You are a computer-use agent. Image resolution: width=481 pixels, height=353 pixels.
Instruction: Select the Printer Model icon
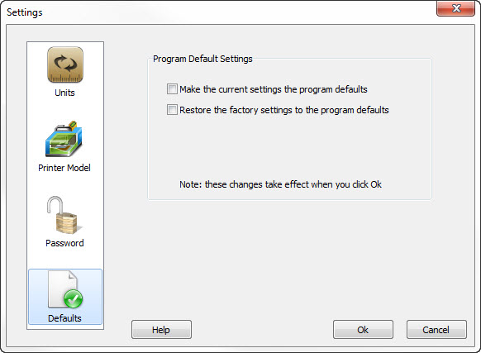pos(64,139)
